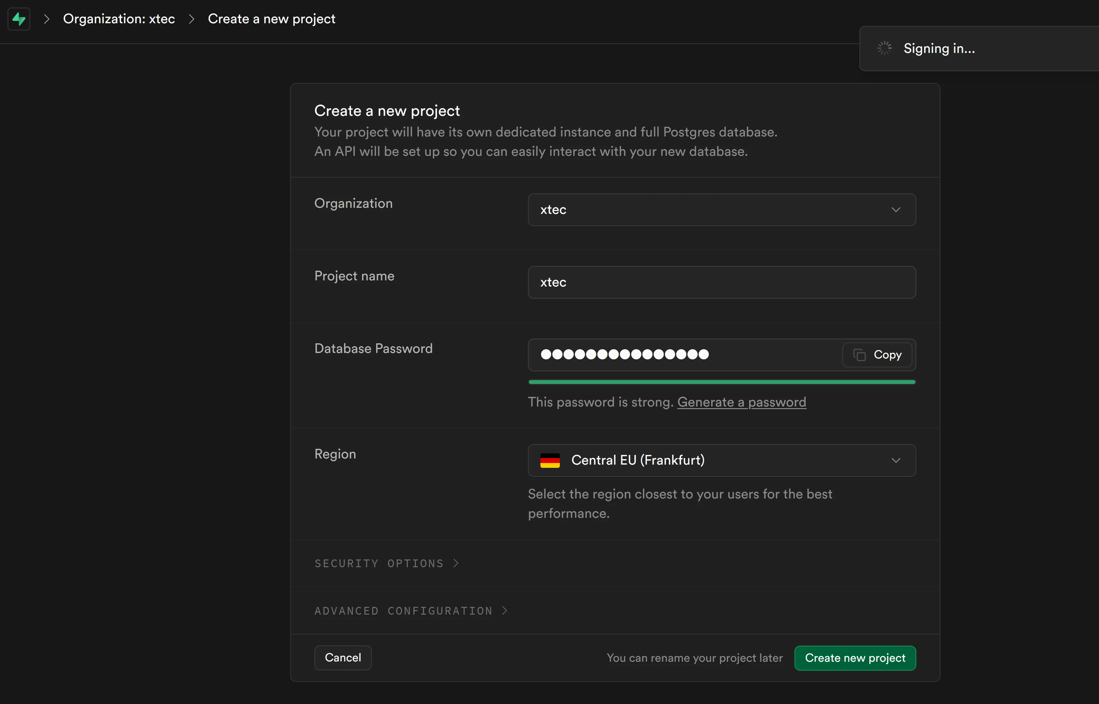
Task: Click the green password strength bar
Action: pos(721,382)
